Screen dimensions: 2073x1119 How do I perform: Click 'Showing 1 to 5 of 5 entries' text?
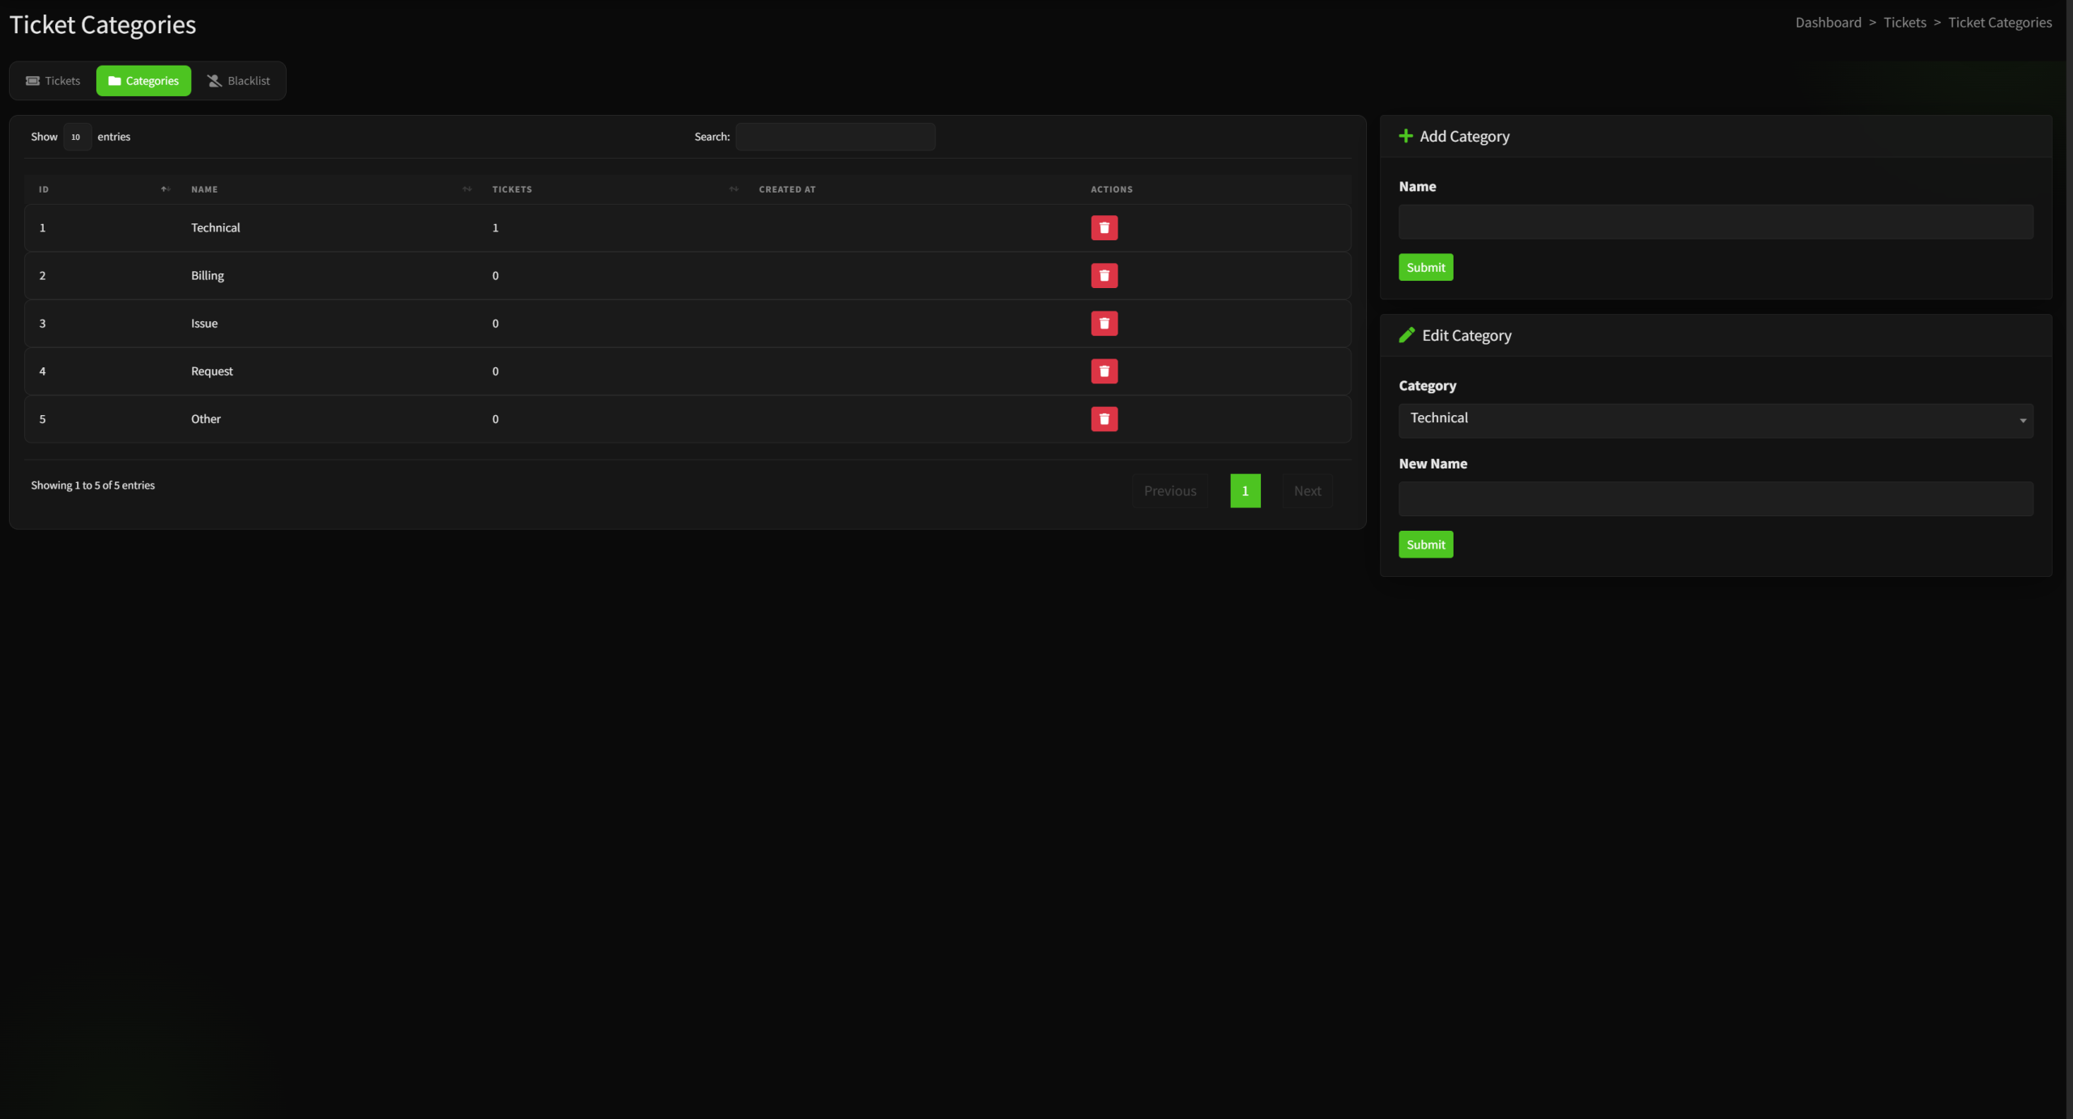click(92, 485)
